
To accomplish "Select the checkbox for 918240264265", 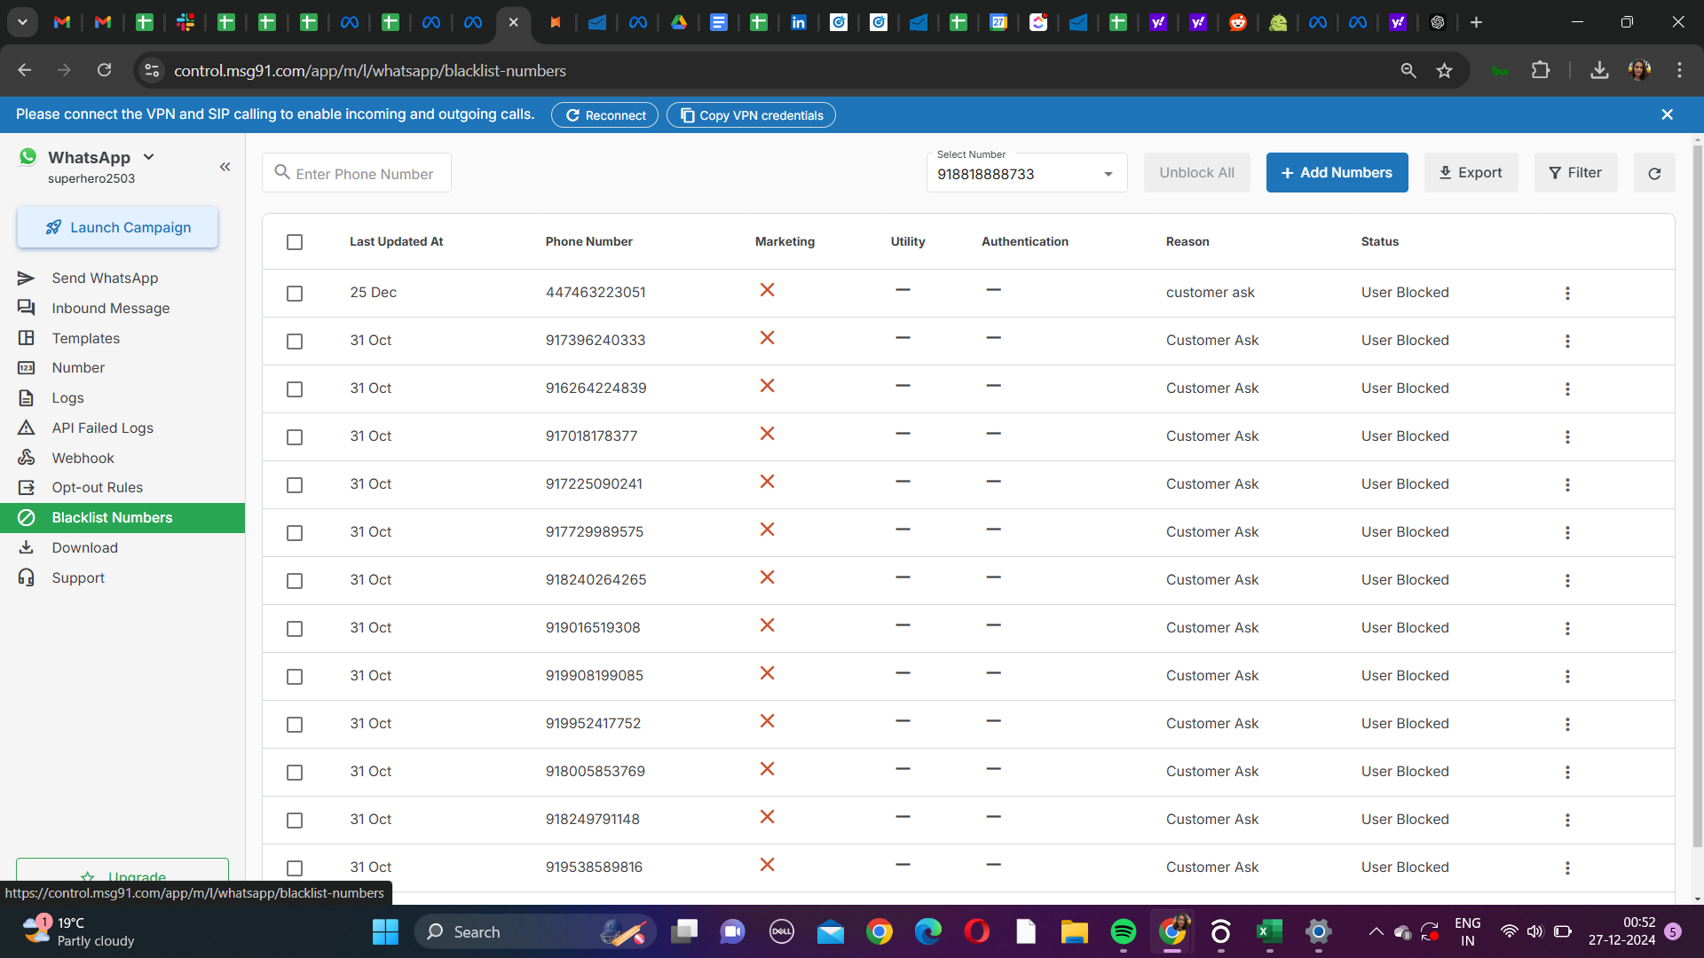I will point(295,580).
